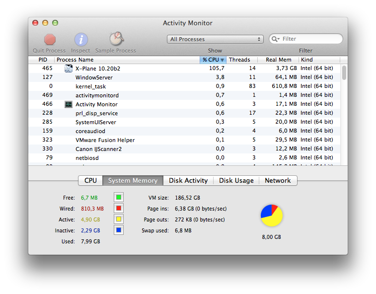Click the process list vertical scrollbar
This screenshot has width=376, height=294.
[344, 73]
